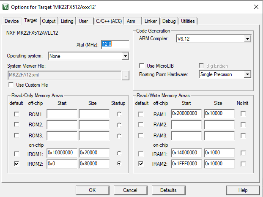Uncheck the IROM2 default checkbox

pos(16,164)
